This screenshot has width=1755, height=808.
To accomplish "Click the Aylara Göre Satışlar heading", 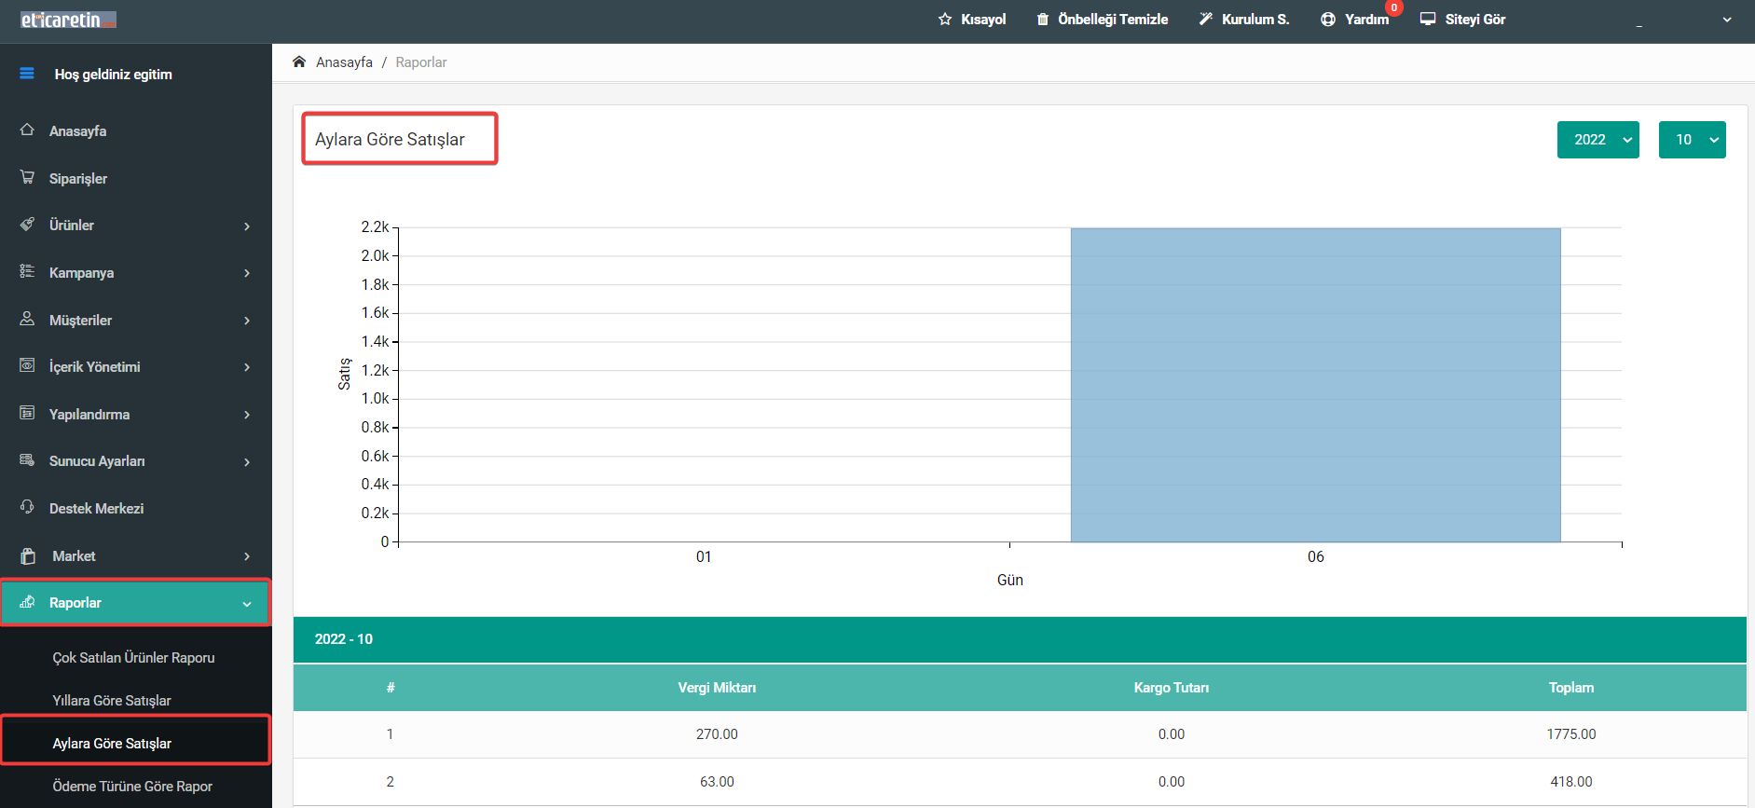I will tap(390, 139).
